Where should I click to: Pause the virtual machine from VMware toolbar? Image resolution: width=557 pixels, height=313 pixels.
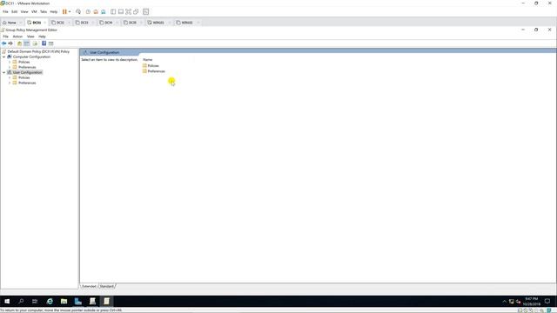pos(64,11)
